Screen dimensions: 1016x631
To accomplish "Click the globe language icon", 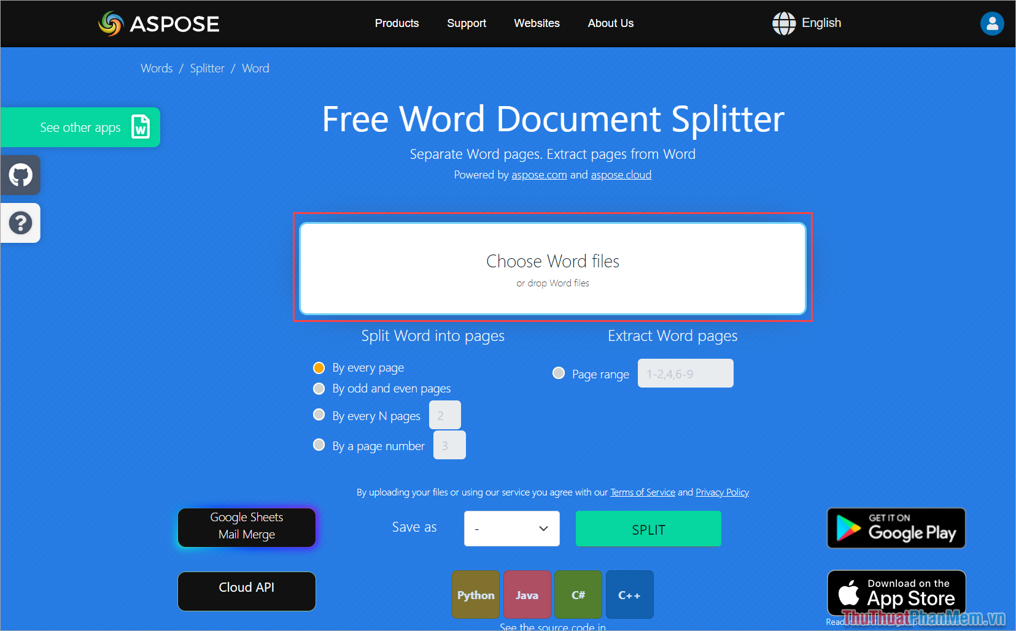I will coord(783,23).
